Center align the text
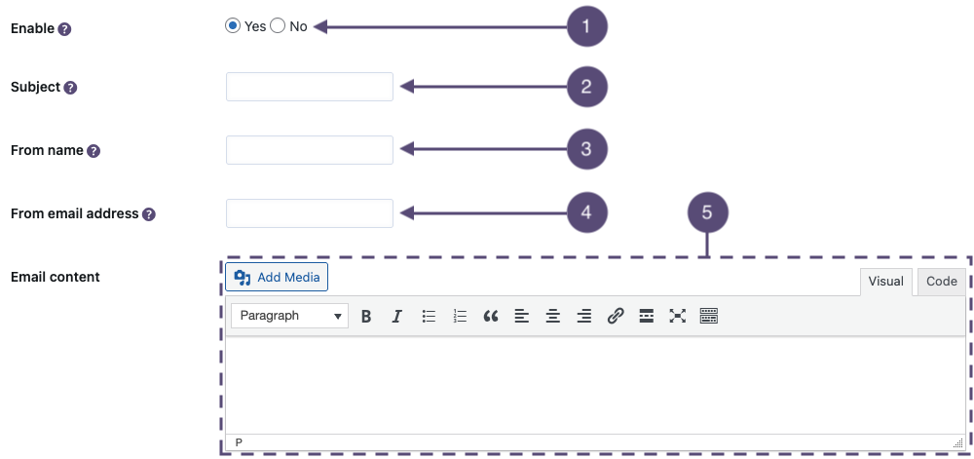Screen dimensions: 974x459 (x=553, y=316)
